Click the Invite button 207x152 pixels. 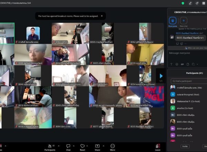pyautogui.click(x=185, y=146)
